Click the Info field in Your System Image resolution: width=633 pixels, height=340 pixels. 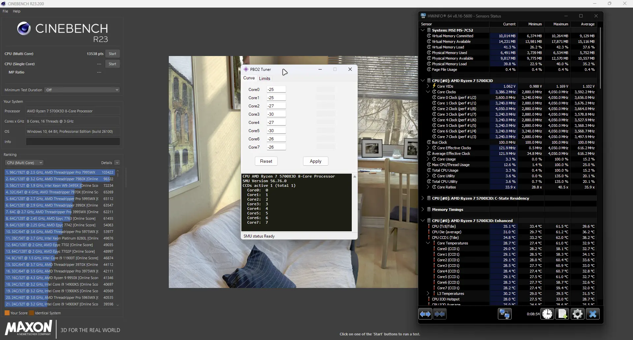click(73, 142)
